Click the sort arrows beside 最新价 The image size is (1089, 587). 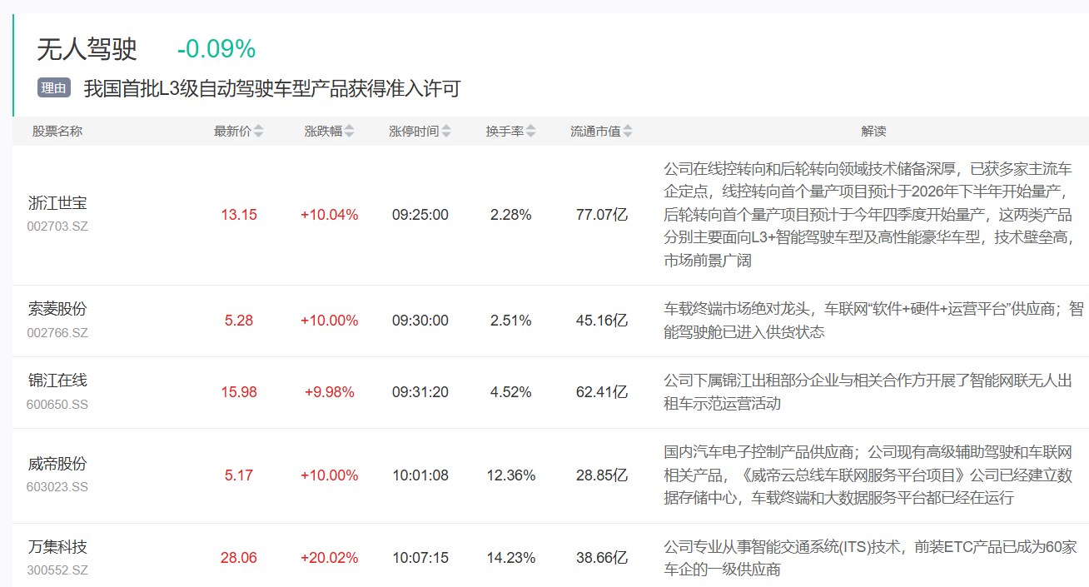[x=258, y=132]
